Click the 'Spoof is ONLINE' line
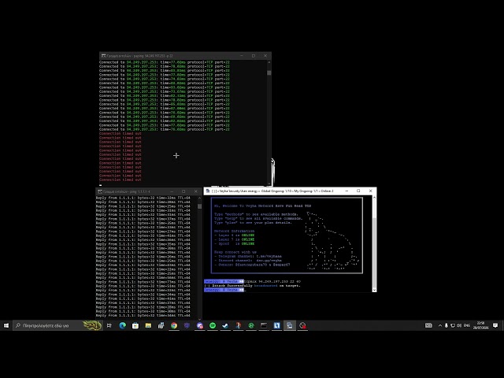The image size is (504, 378). 235,243
